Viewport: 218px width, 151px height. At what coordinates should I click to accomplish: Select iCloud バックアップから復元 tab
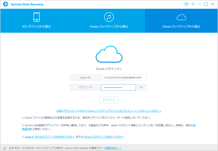pos(181,21)
